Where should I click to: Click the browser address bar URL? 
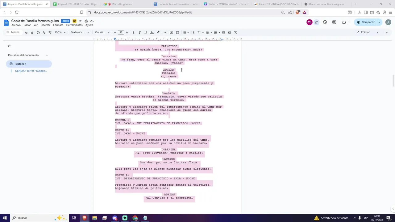click(143, 12)
